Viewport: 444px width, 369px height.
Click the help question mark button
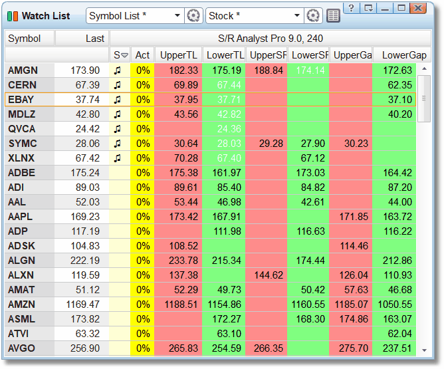[x=351, y=8]
